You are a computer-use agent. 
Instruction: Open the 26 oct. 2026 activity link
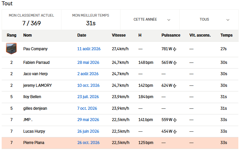(x=88, y=143)
